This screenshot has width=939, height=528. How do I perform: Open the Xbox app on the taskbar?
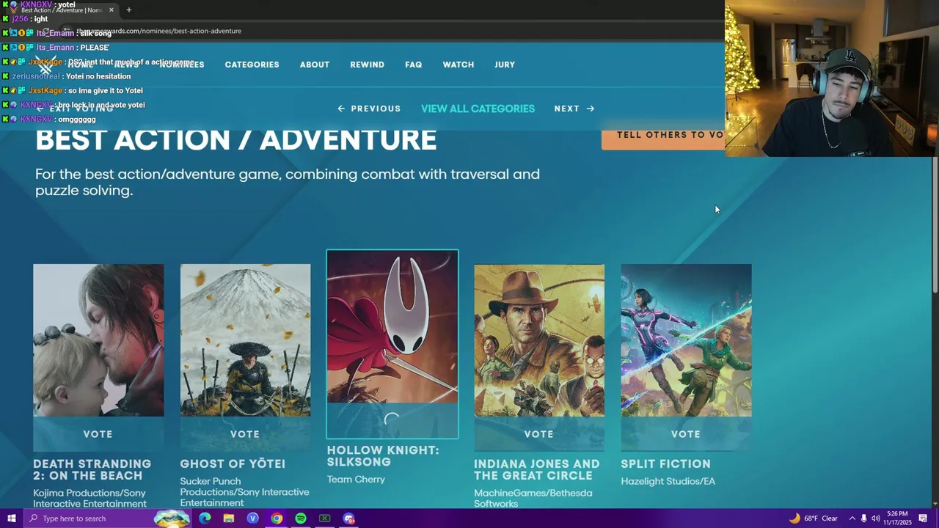(x=324, y=518)
